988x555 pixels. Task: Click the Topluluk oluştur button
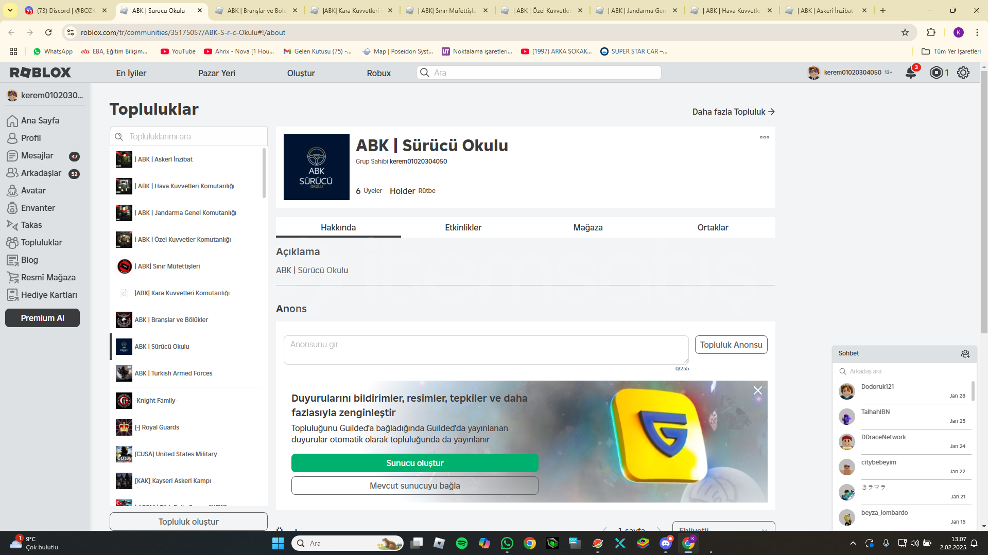[188, 522]
